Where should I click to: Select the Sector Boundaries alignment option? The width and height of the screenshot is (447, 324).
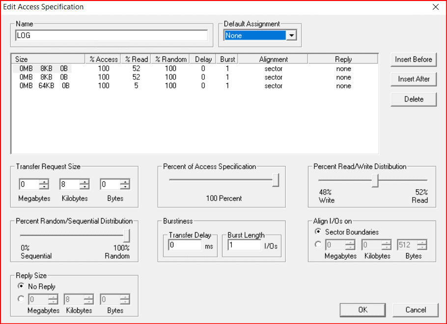click(x=318, y=232)
